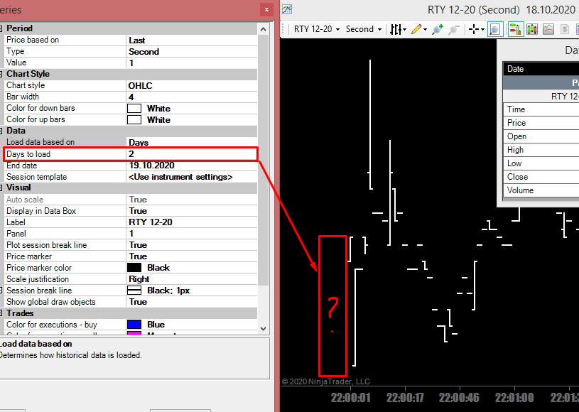Click the High row in Data Box

click(541, 150)
